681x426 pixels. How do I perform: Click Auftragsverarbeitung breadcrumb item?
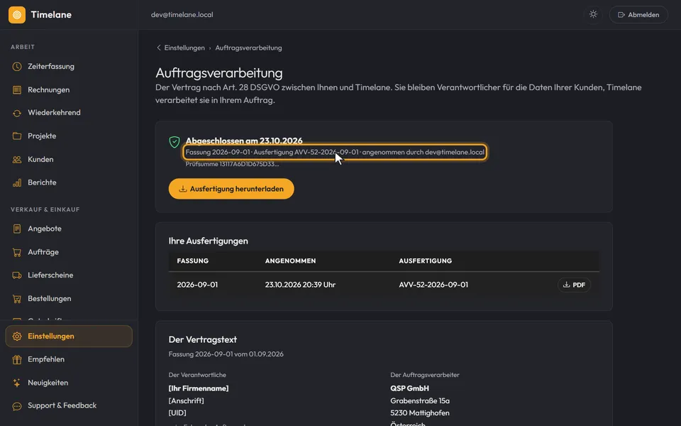click(248, 48)
